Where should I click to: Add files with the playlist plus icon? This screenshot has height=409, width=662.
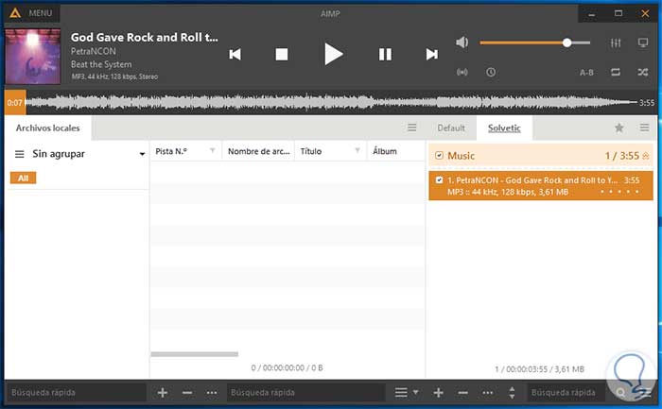438,393
